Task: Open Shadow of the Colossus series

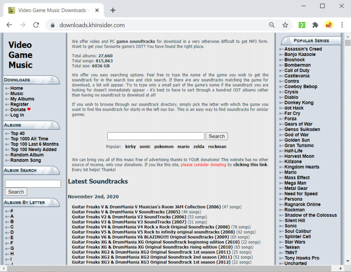Action: pyautogui.click(x=311, y=215)
